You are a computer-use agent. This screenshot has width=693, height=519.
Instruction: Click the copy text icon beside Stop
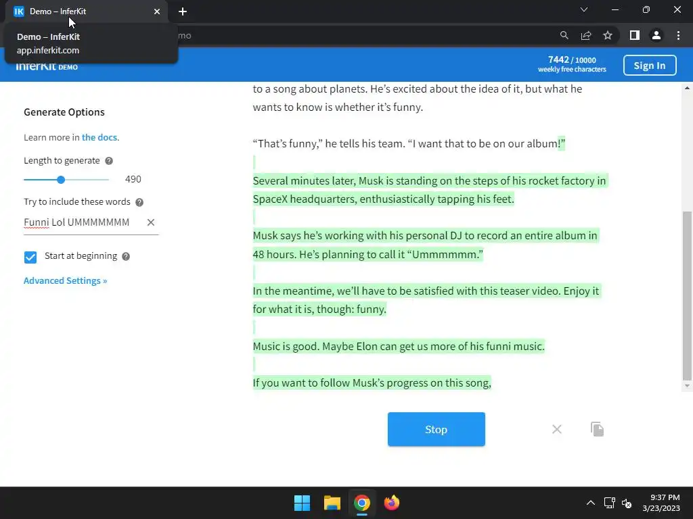pyautogui.click(x=597, y=429)
